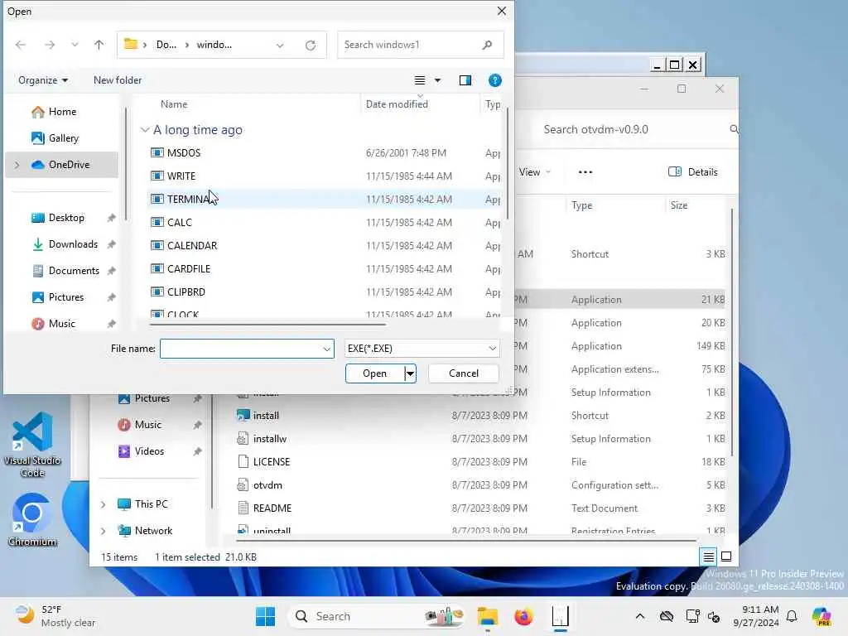Change the EXE(*.EXE) file type filter
Screen dimensions: 848x636
422,349
